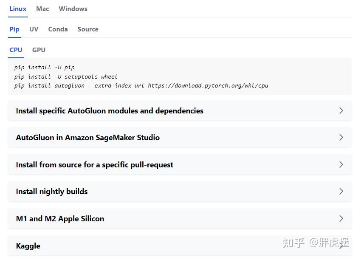The image size is (358, 257).
Task: Click the chevron on the SageMaker Studio row
Action: coord(341,137)
